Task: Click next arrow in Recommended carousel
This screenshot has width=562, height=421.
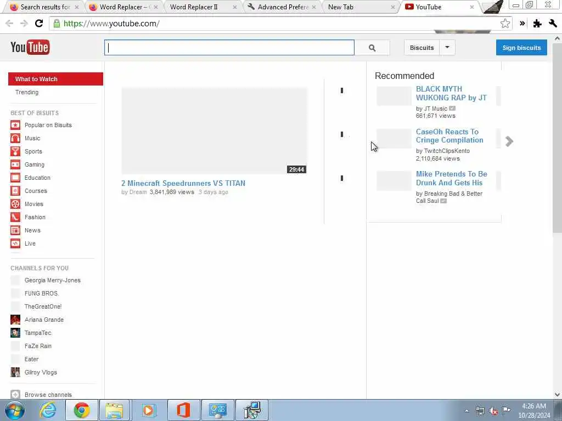Action: click(509, 141)
